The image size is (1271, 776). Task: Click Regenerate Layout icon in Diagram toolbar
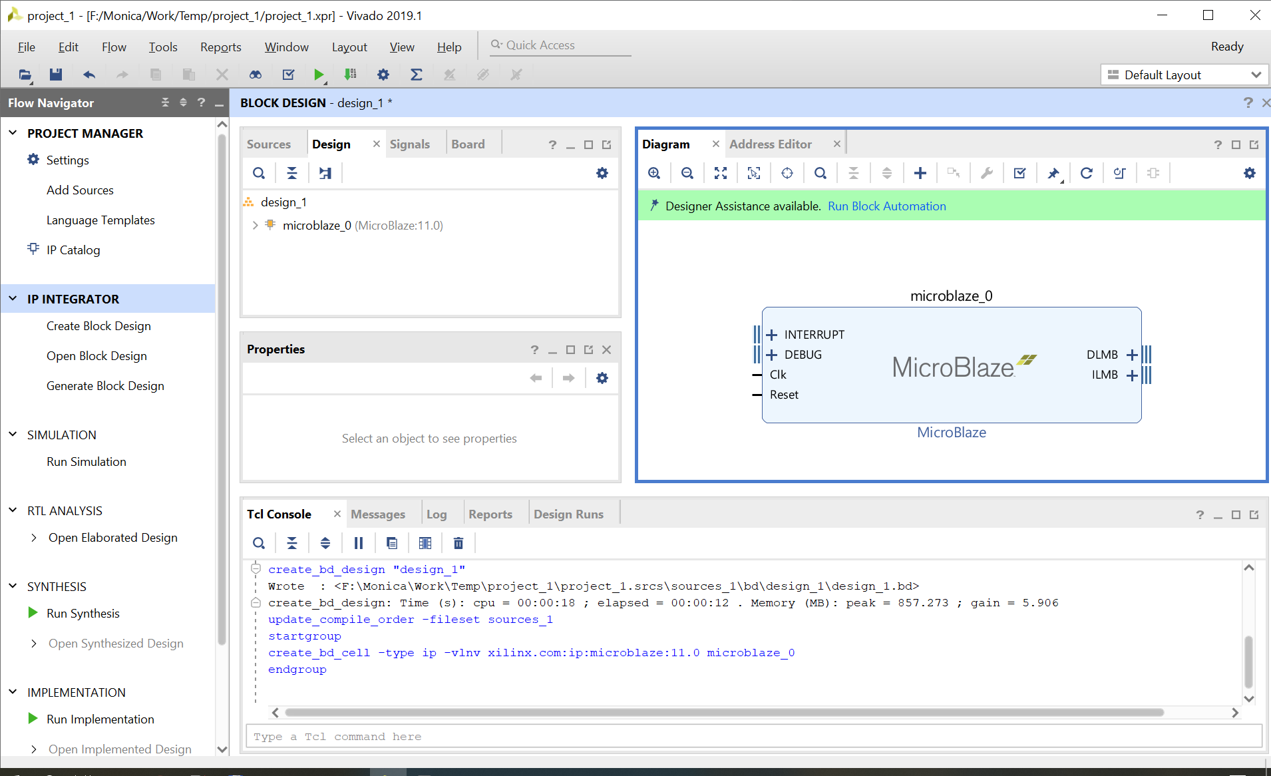(x=1087, y=173)
